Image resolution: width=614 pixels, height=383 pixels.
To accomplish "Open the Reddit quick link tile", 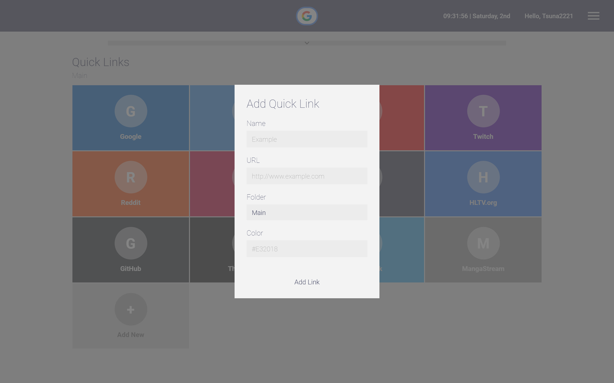I will click(130, 184).
